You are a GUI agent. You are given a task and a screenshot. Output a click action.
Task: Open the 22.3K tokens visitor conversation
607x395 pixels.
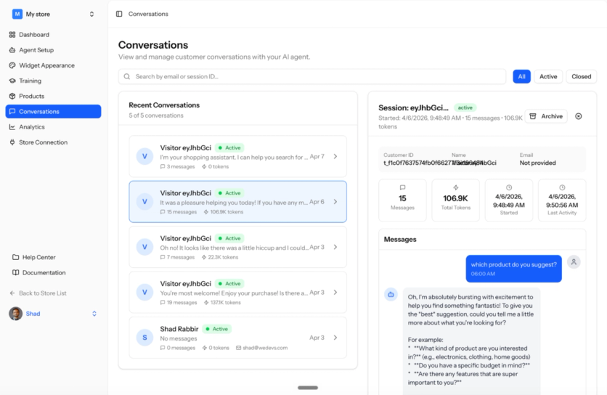[x=237, y=247]
